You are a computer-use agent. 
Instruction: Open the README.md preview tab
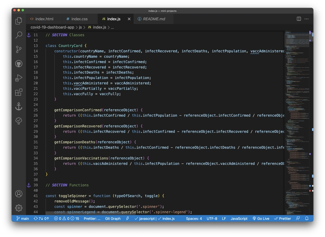point(154,19)
